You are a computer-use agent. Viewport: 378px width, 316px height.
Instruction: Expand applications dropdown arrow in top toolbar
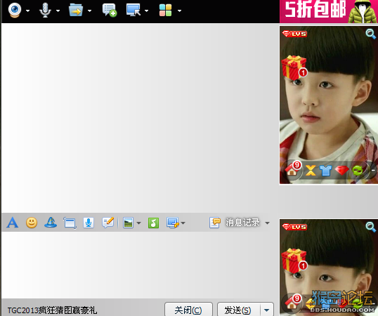click(x=179, y=11)
